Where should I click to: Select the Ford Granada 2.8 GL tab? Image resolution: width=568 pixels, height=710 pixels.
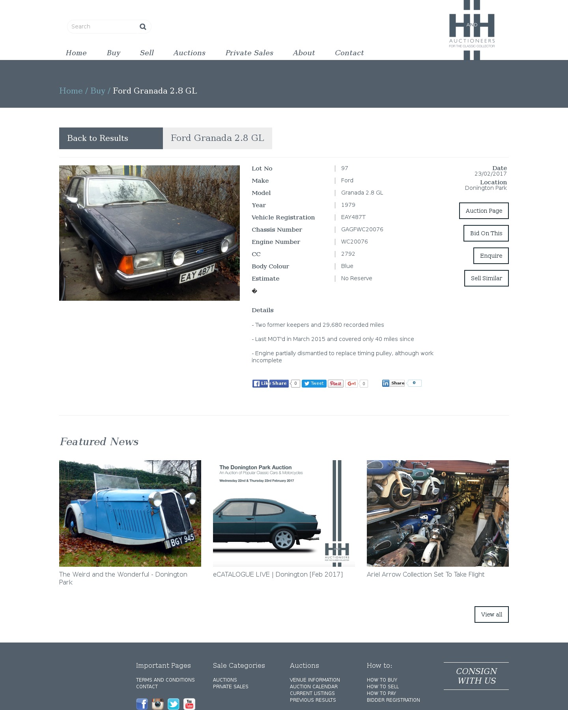pyautogui.click(x=217, y=138)
